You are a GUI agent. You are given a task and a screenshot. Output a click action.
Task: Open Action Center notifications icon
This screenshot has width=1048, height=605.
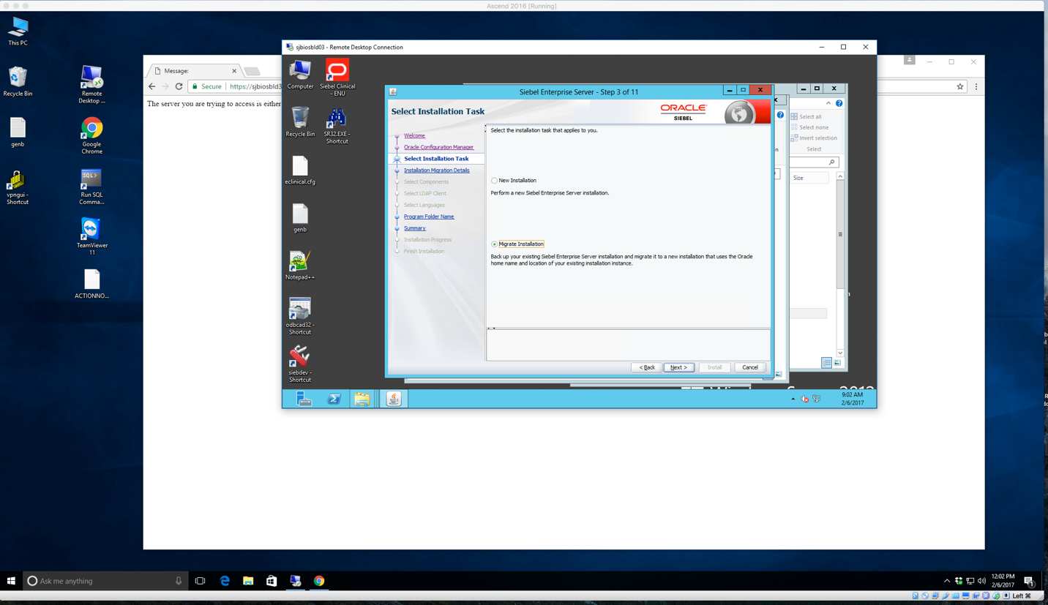[1028, 582]
